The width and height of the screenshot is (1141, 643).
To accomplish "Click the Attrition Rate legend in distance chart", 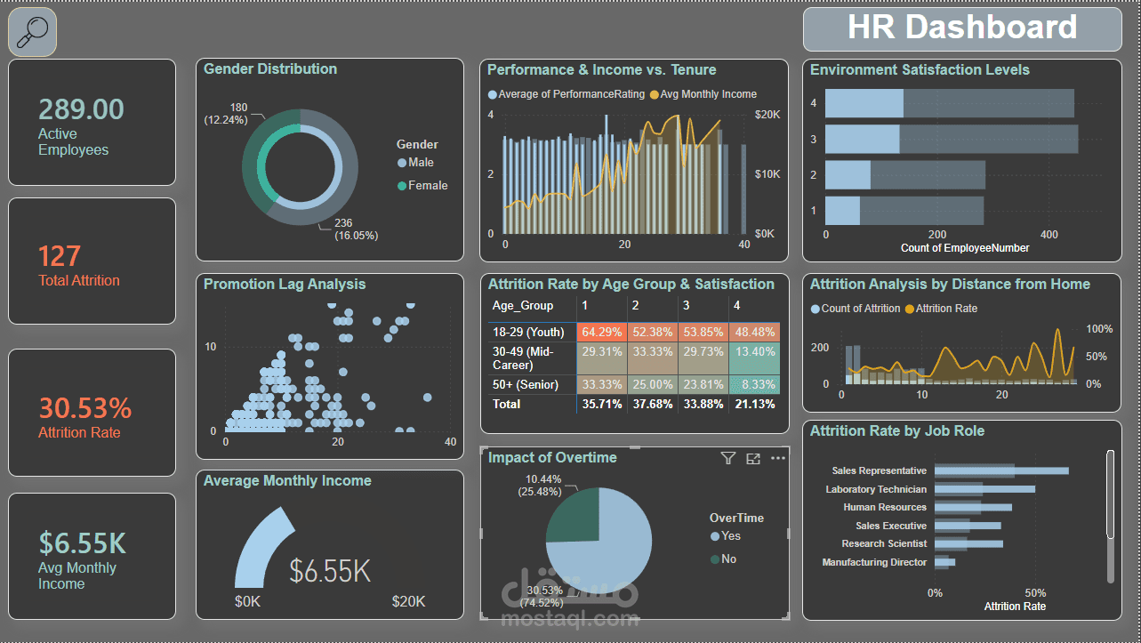I will (x=941, y=309).
